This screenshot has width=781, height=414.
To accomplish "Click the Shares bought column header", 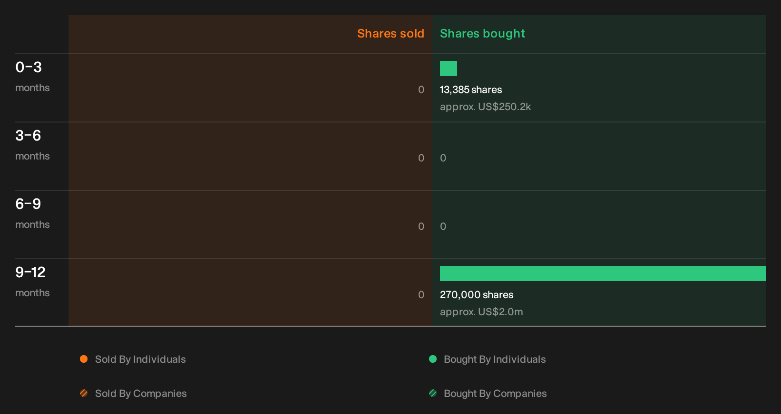I will [x=482, y=34].
